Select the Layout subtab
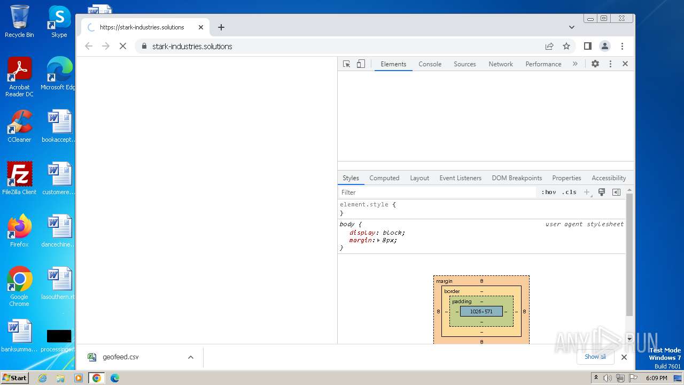684x385 pixels. click(x=419, y=178)
